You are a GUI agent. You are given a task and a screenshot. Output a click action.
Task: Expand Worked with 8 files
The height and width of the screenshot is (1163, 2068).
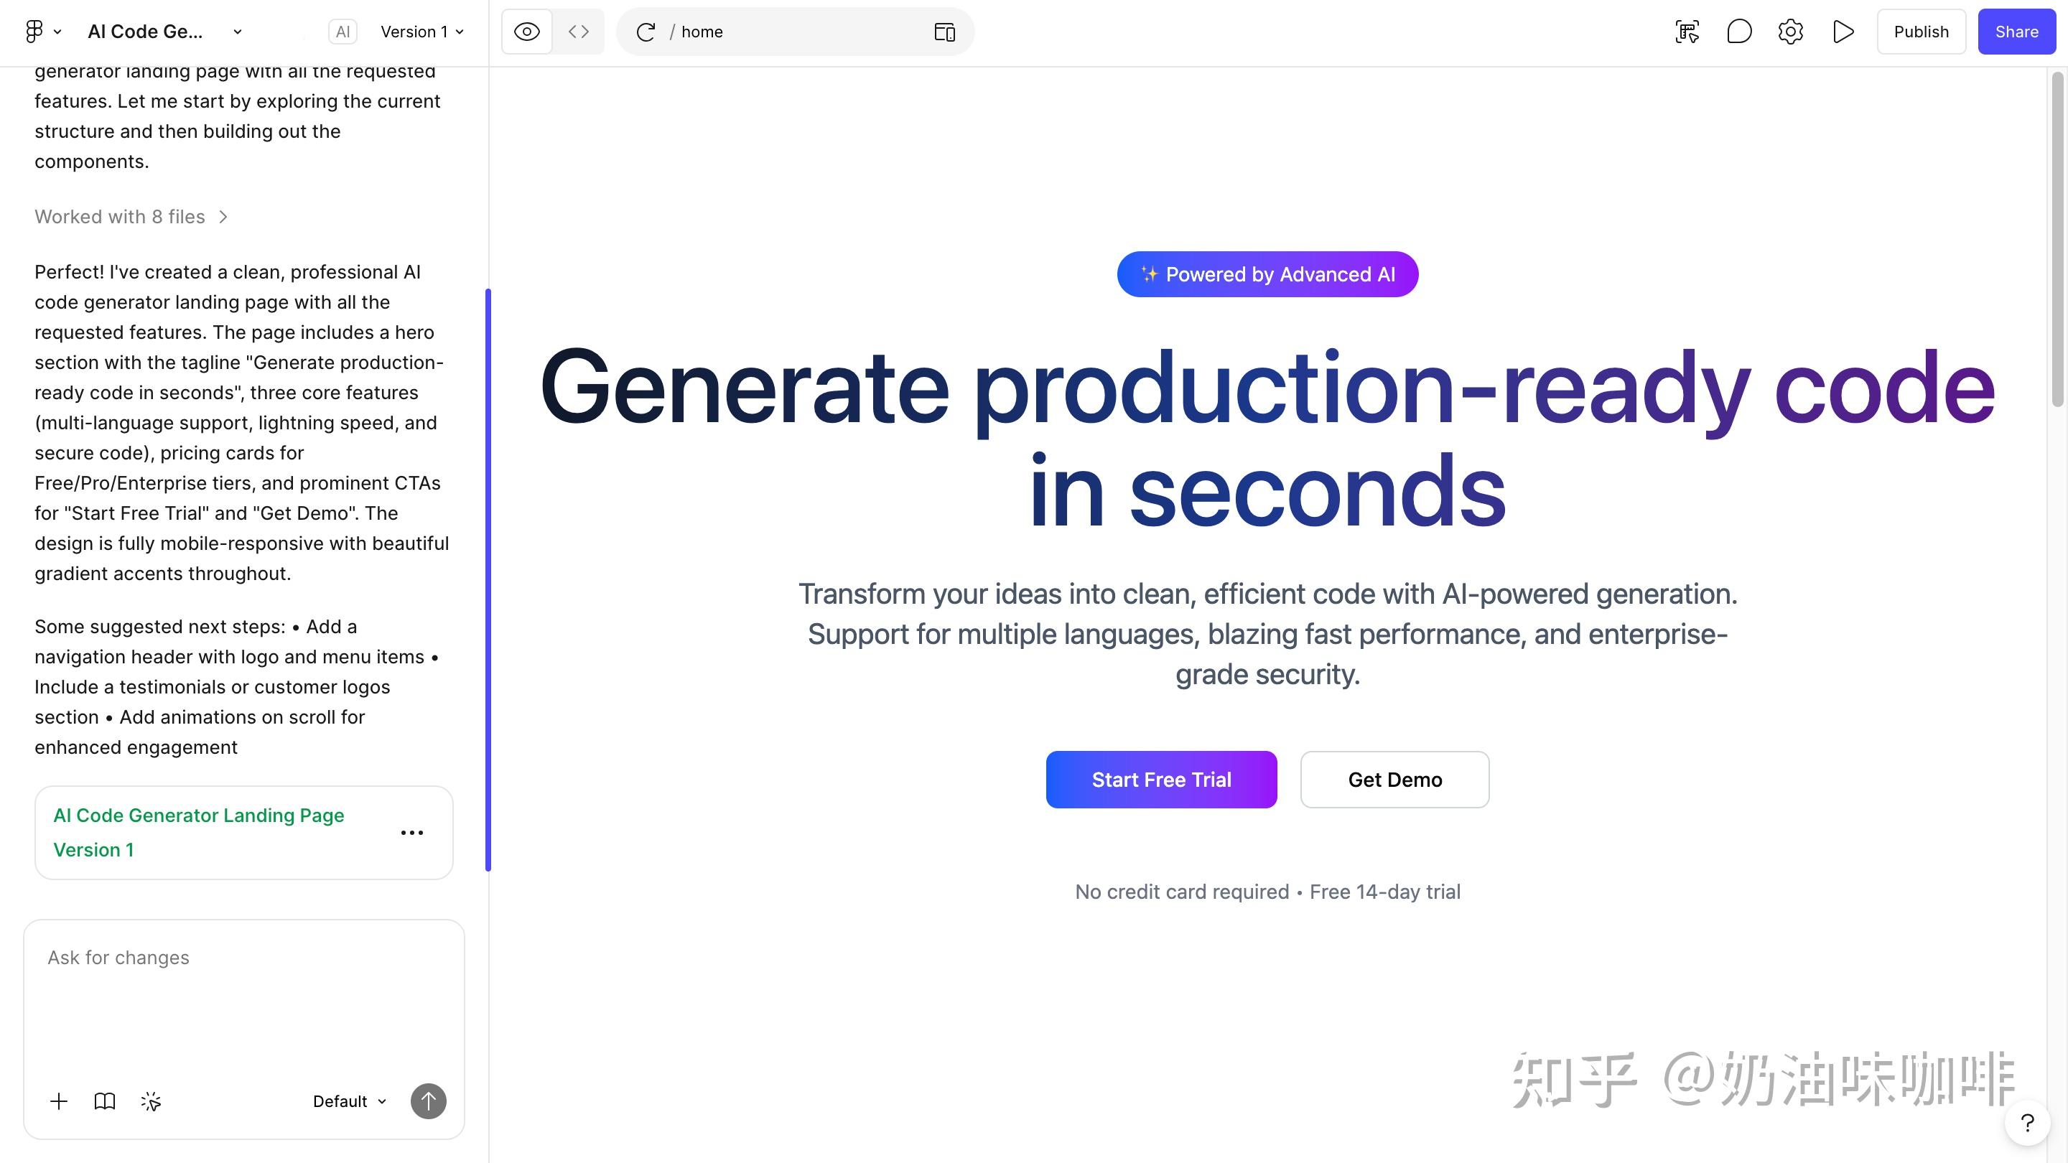[x=131, y=217]
